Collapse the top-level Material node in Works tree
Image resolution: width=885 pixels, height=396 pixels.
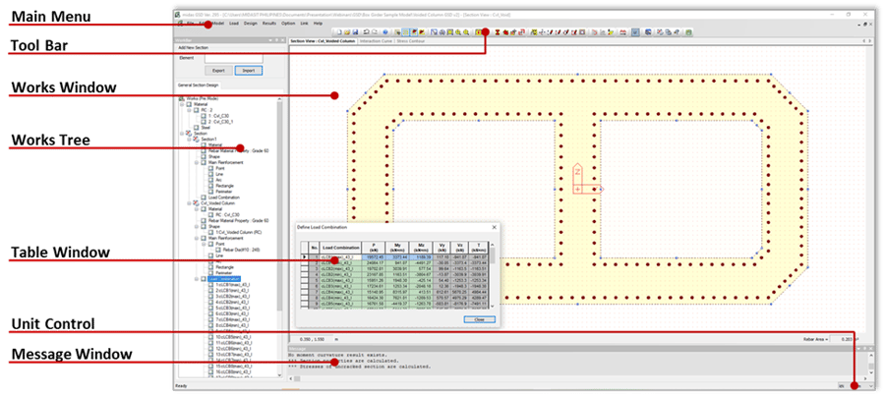click(x=182, y=104)
